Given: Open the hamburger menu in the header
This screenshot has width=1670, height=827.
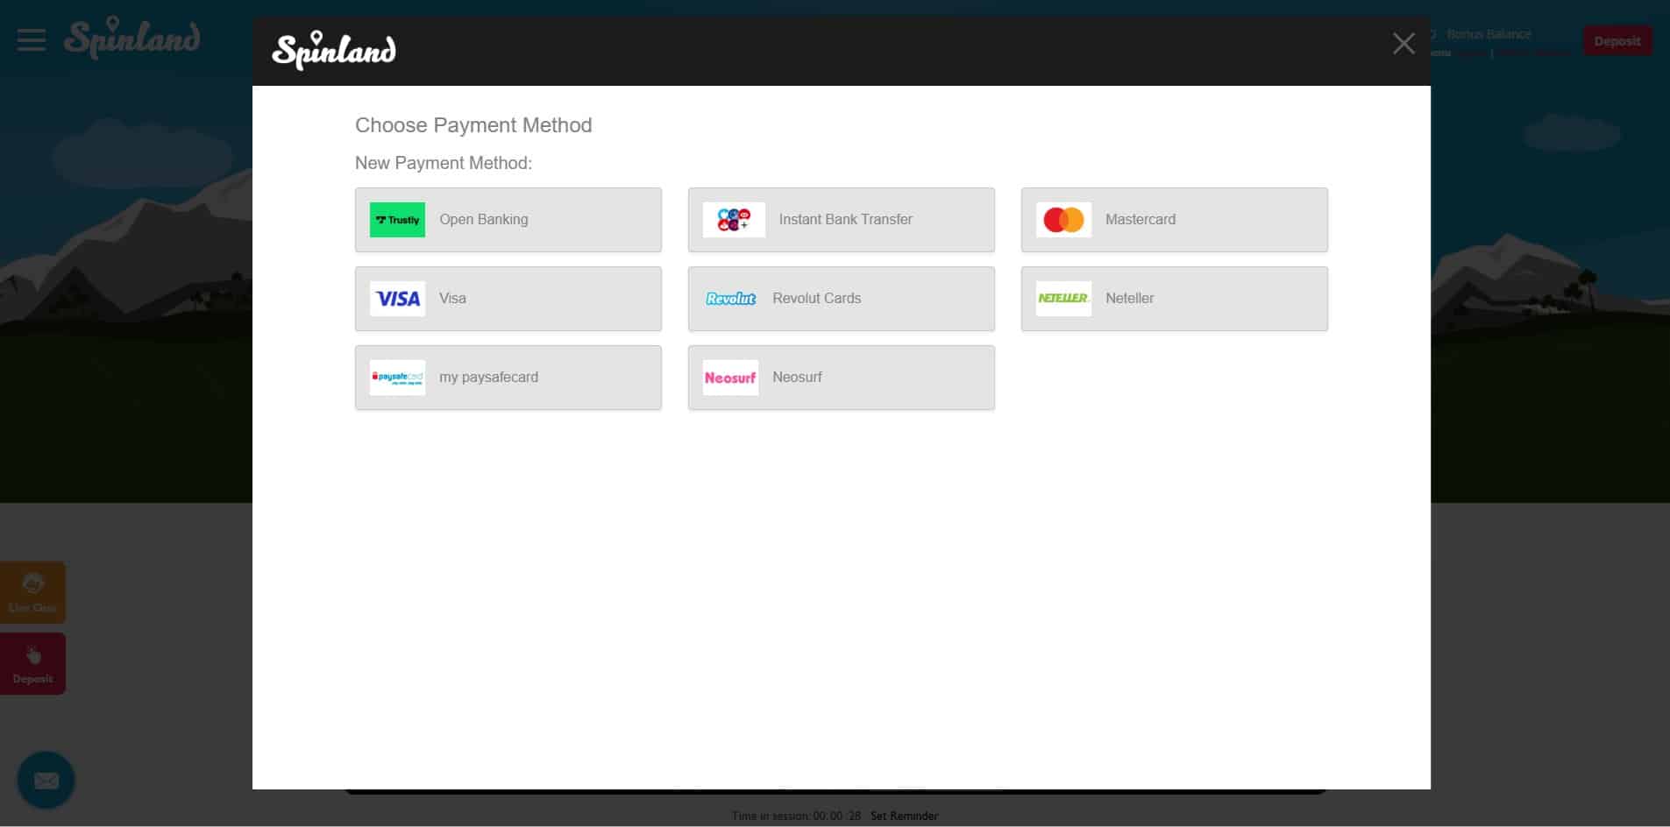Looking at the screenshot, I should (32, 40).
